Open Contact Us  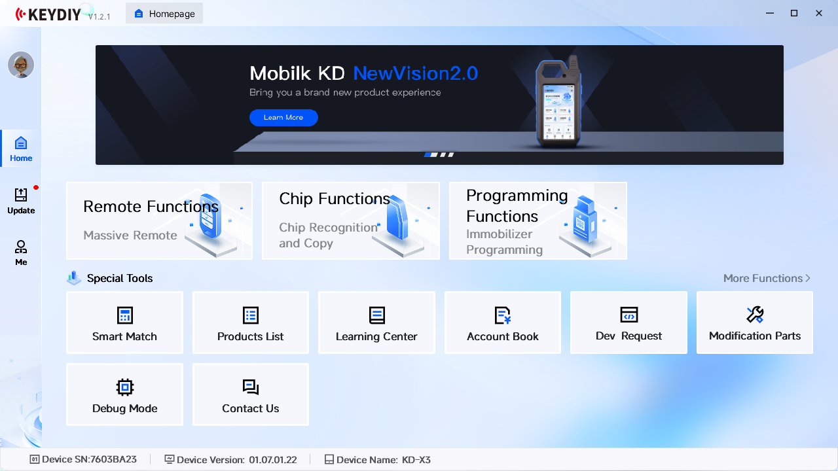(x=250, y=394)
